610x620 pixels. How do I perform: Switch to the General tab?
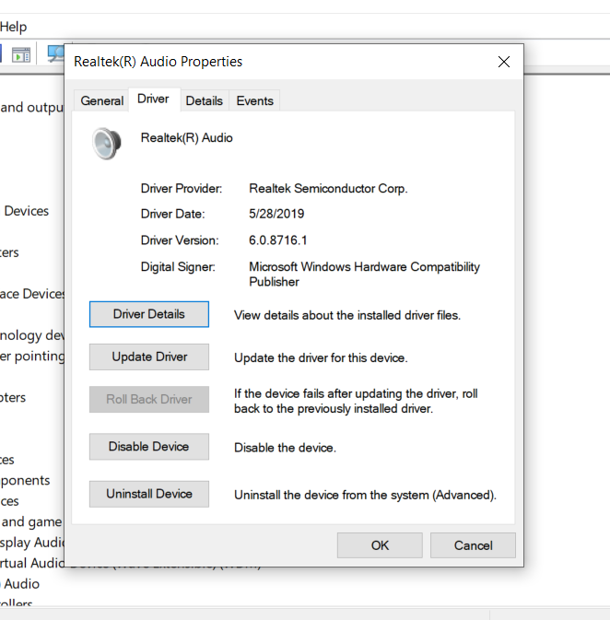point(102,100)
